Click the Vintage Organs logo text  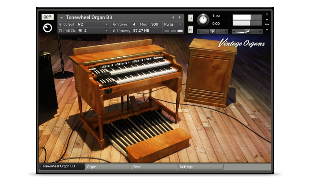(x=242, y=43)
